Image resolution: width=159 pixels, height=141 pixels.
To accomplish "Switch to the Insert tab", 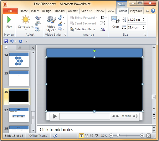I will (35, 11).
